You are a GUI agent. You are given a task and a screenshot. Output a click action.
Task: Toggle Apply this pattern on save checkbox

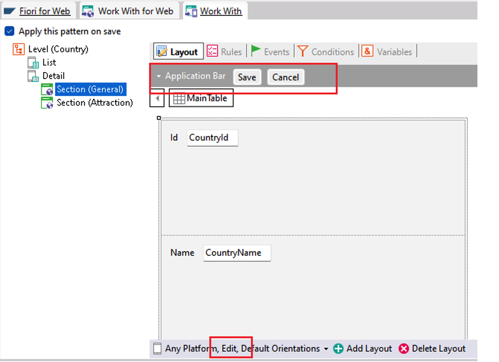tap(9, 31)
